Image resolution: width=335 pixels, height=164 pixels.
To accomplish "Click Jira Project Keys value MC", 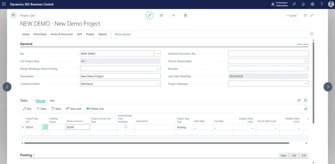I will pyautogui.click(x=83, y=61).
